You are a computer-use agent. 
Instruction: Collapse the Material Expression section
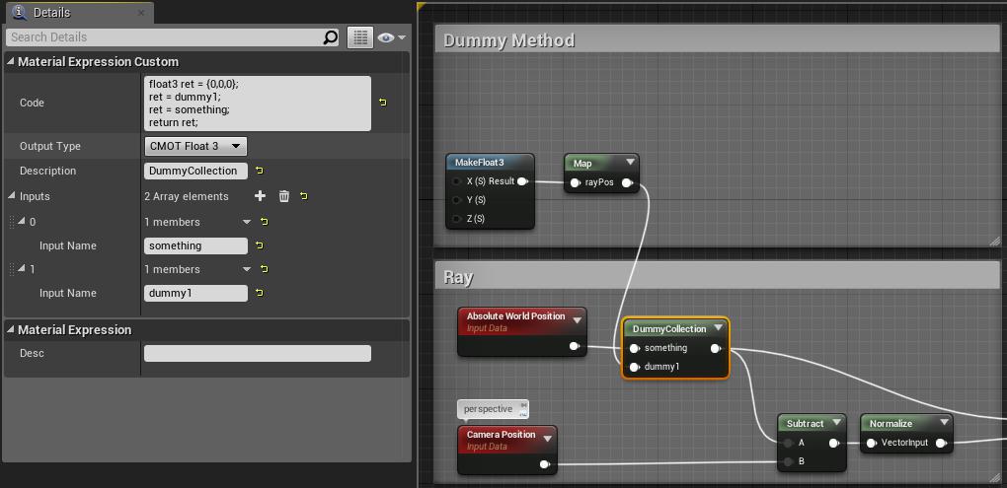click(x=10, y=329)
